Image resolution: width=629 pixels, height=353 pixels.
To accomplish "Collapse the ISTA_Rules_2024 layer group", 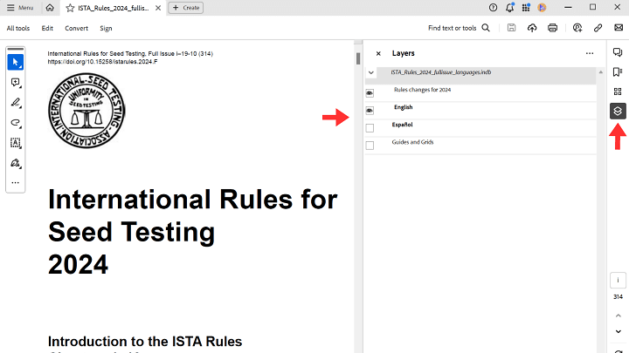I will click(371, 73).
